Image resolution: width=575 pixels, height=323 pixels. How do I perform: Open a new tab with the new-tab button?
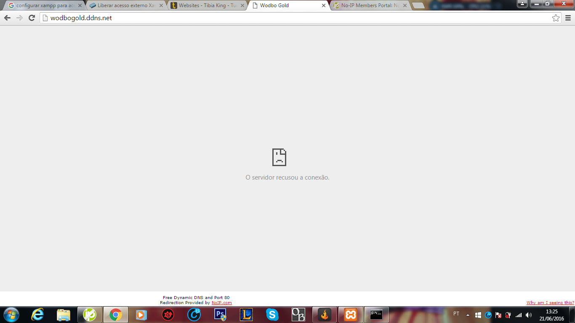tap(418, 6)
